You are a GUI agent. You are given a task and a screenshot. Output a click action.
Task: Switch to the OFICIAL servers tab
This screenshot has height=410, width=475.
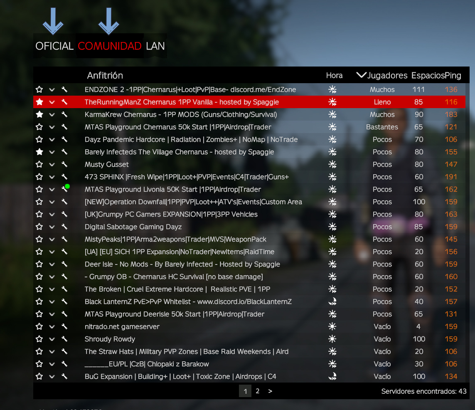[x=54, y=46]
